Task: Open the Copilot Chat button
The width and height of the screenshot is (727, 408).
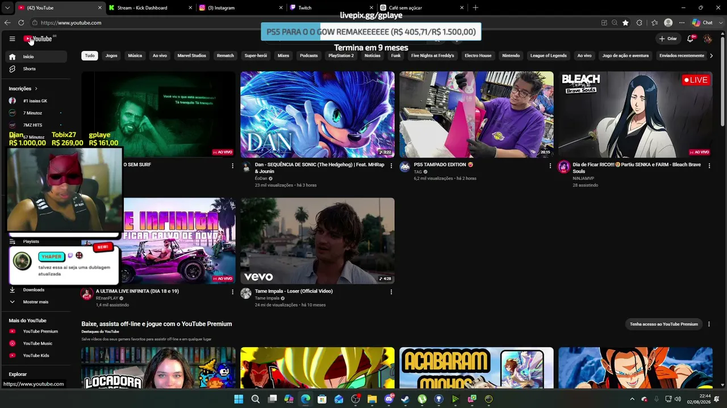Action: [x=703, y=23]
